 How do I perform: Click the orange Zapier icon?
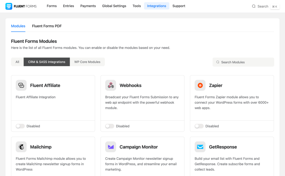tap(200, 85)
